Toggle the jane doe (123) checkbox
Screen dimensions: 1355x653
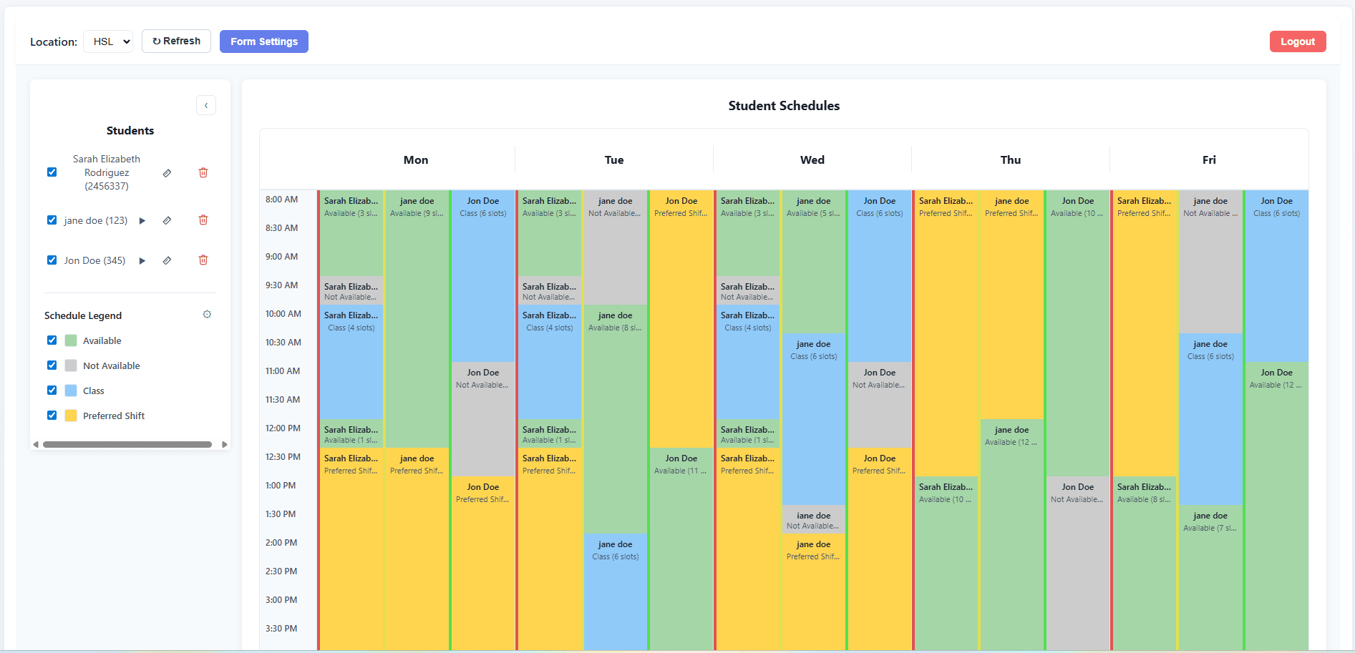(x=52, y=220)
